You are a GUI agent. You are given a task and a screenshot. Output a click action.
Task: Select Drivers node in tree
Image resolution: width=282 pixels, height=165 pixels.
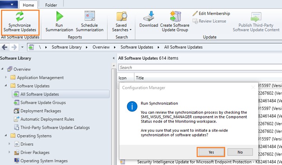coord(27,144)
